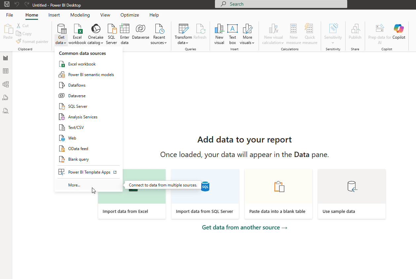Open the File tab

(10, 15)
